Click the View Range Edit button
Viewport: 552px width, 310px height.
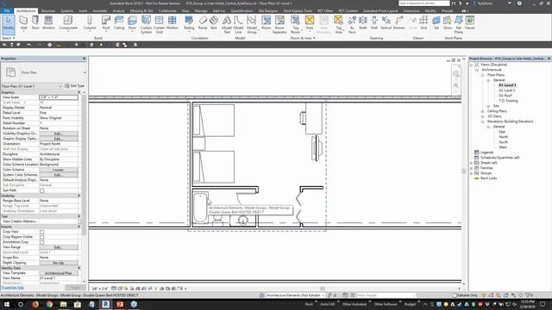coord(59,247)
